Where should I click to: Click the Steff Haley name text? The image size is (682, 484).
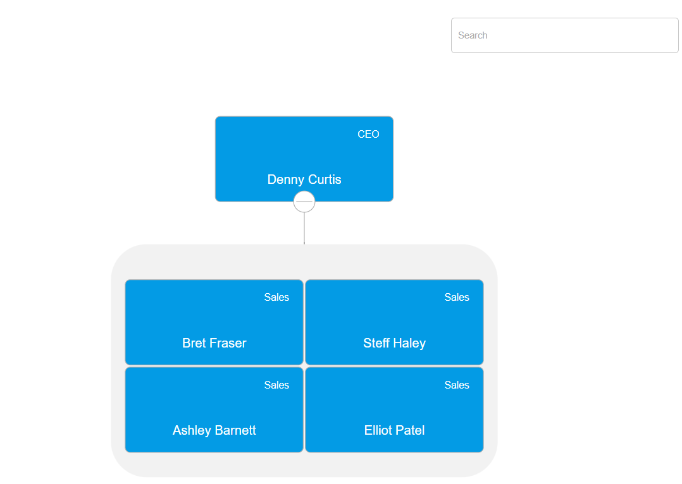pos(394,342)
